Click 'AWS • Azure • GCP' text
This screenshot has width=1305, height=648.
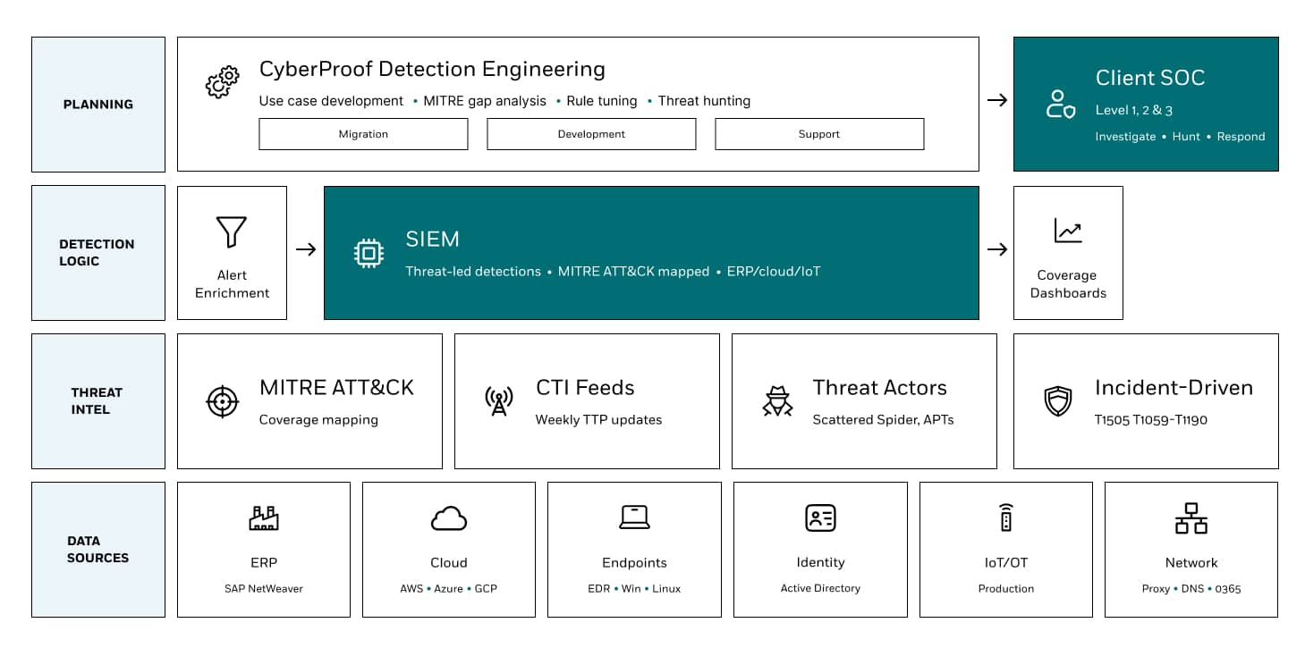pyautogui.click(x=449, y=588)
